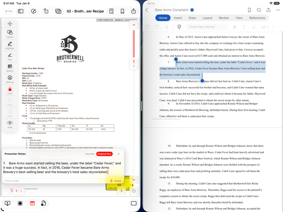
Task: Click inside the presenter notes text field
Action: pyautogui.click(x=63, y=169)
